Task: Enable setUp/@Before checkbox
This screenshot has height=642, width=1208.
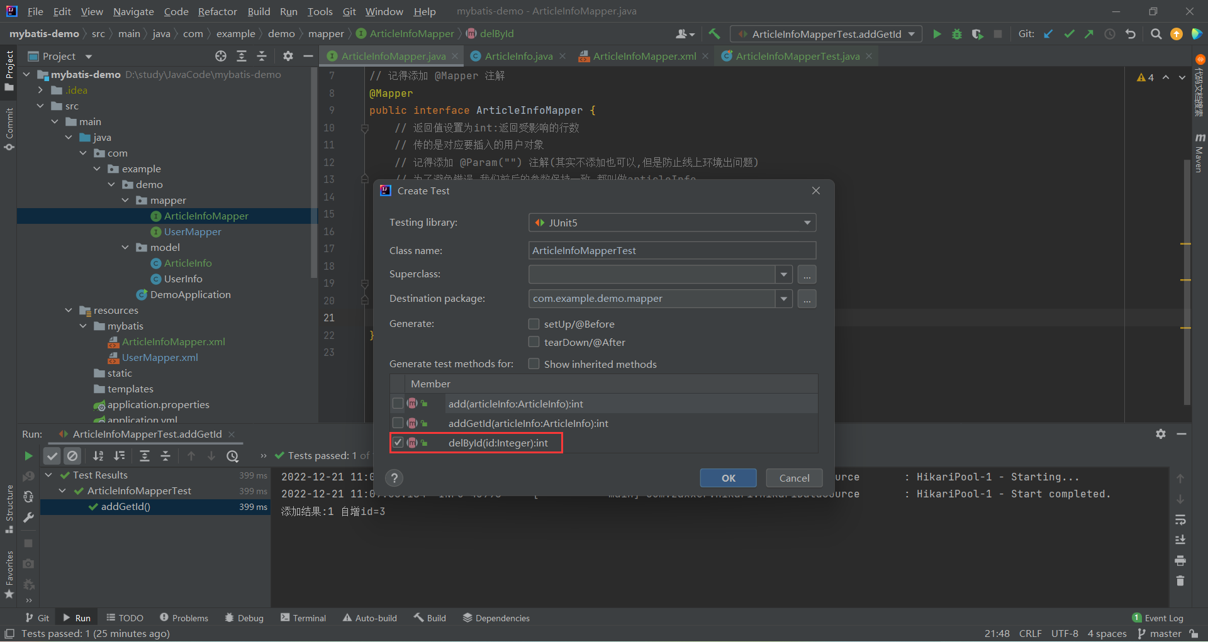Action: point(534,324)
